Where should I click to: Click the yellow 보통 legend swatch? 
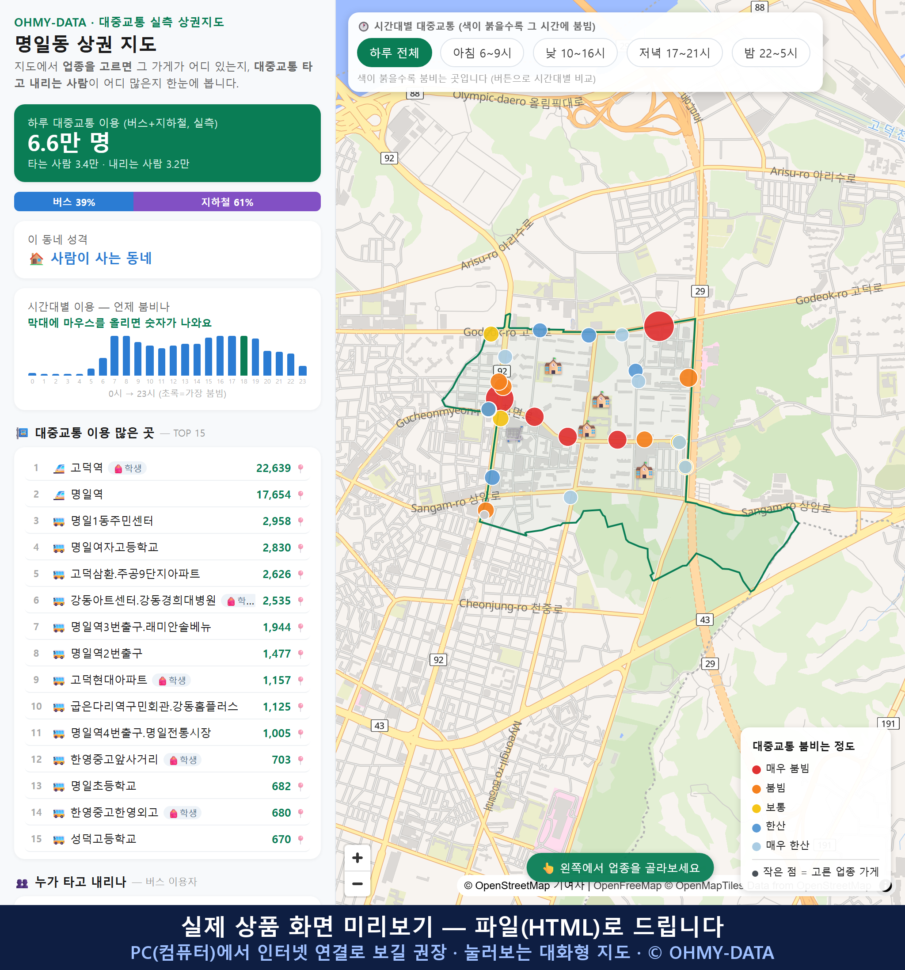757,809
